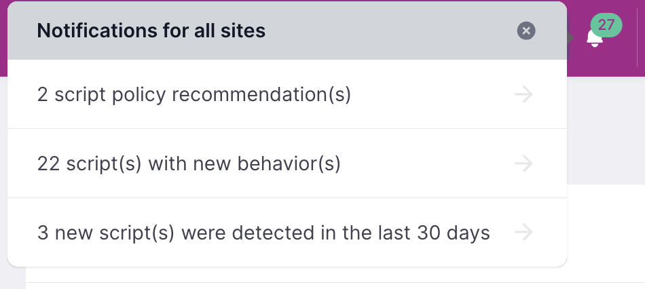Click arrow beside script policy recommendations
This screenshot has height=289, width=645.
click(x=523, y=94)
